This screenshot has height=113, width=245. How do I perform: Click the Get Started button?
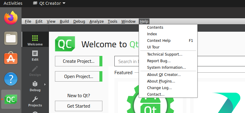pos(79,106)
